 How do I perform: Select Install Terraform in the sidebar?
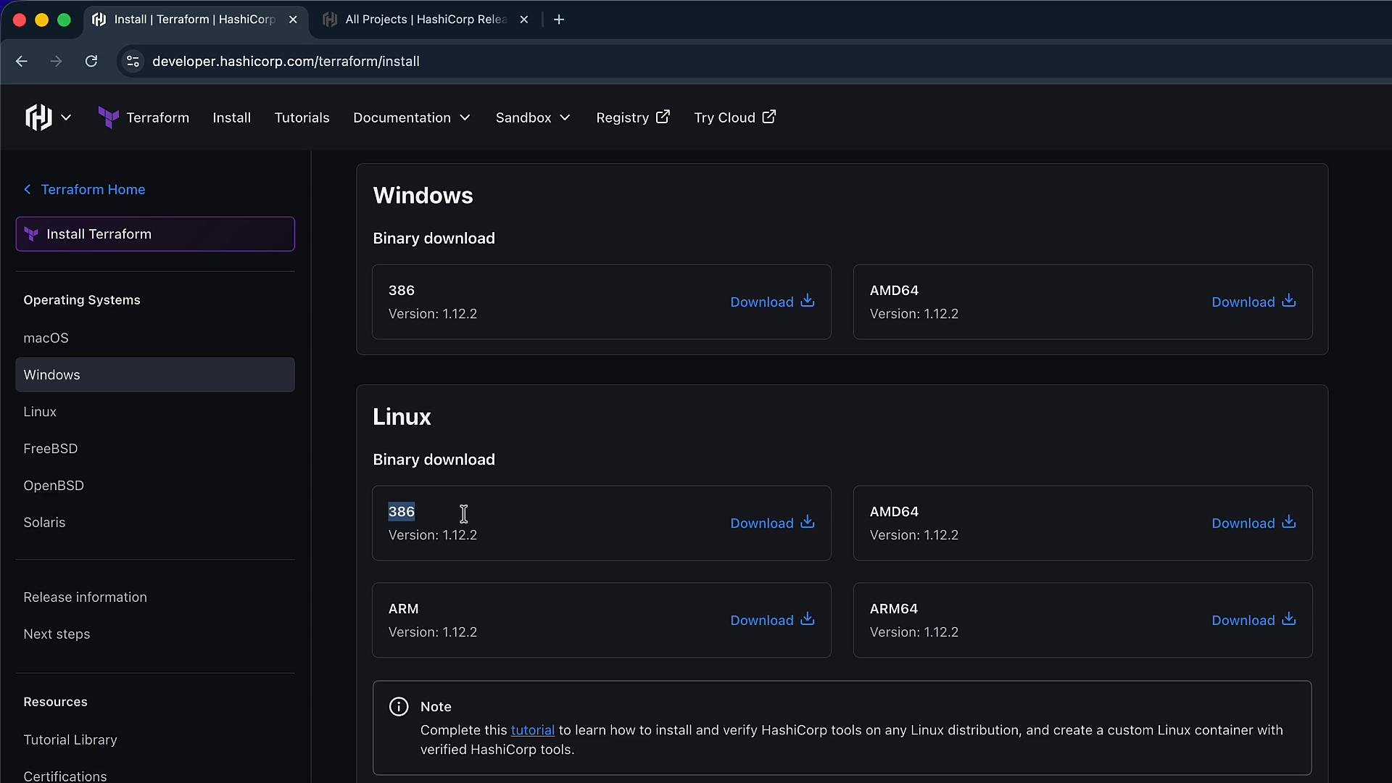155,234
